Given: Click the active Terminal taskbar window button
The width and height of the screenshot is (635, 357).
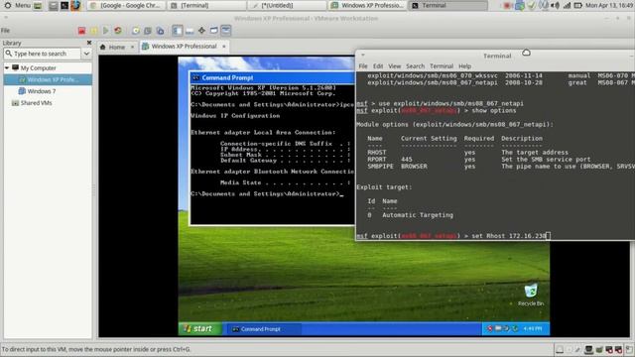Looking at the screenshot, I should click(447, 5).
